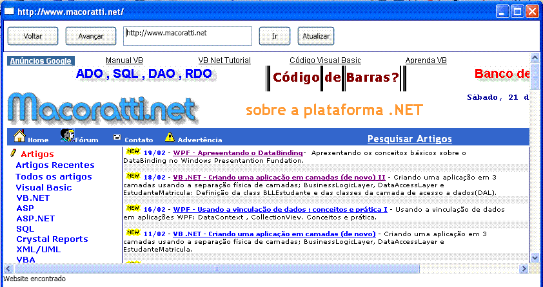Click the NEW badge for 11/02 article

(133, 232)
